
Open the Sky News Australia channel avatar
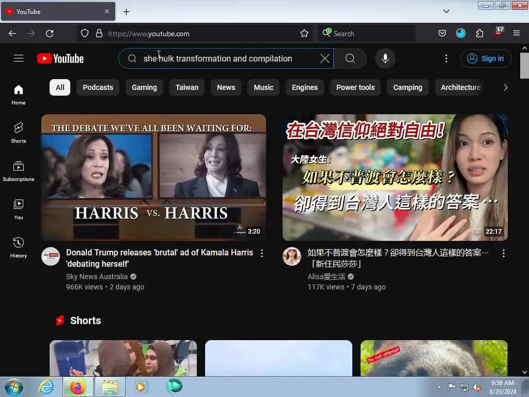tap(51, 256)
